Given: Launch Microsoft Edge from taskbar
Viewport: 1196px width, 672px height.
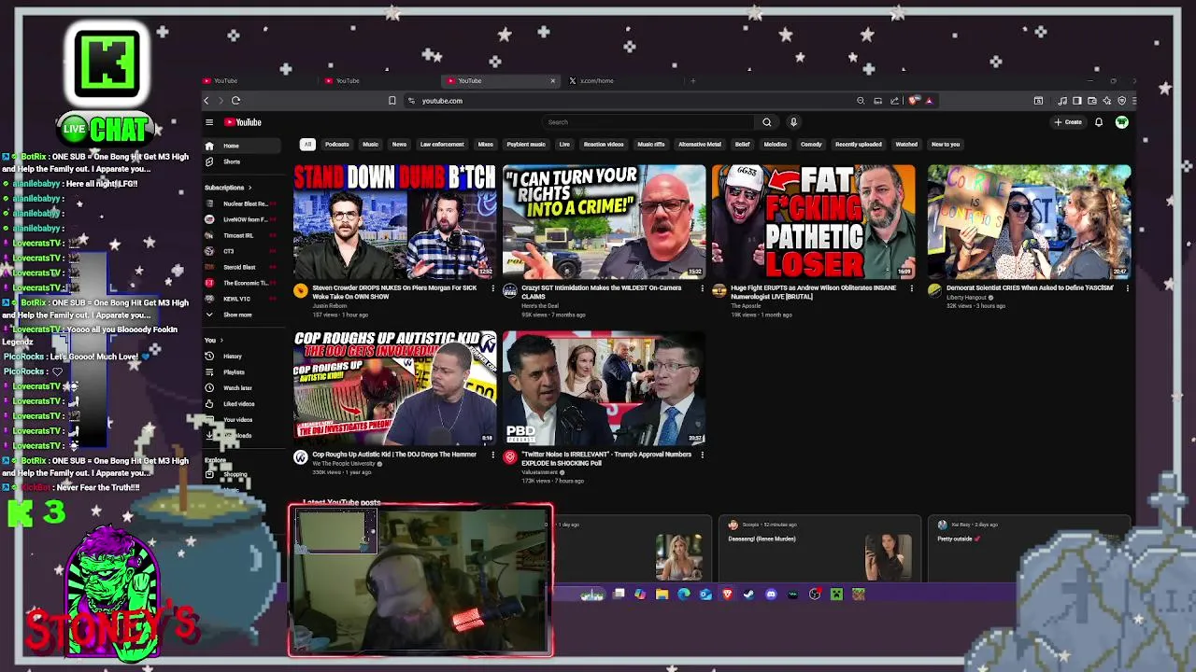Looking at the screenshot, I should [x=684, y=594].
